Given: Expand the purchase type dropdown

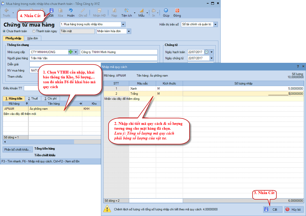Looking at the screenshot, I should (x=123, y=25).
